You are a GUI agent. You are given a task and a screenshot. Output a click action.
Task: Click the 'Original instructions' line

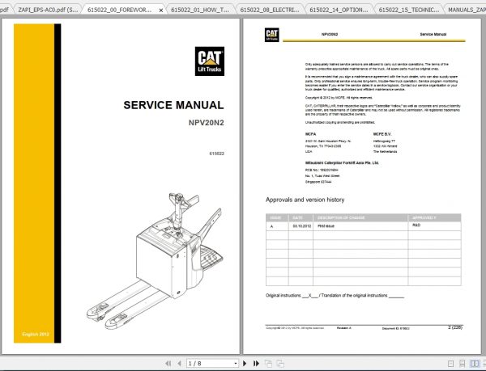pyautogui.click(x=335, y=296)
